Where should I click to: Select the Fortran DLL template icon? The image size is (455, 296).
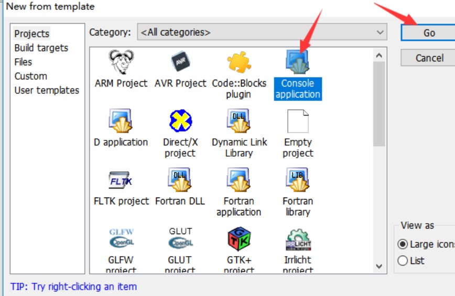coord(180,180)
